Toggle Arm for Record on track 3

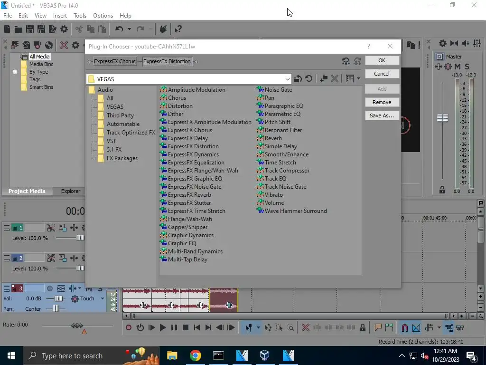pyautogui.click(x=49, y=288)
